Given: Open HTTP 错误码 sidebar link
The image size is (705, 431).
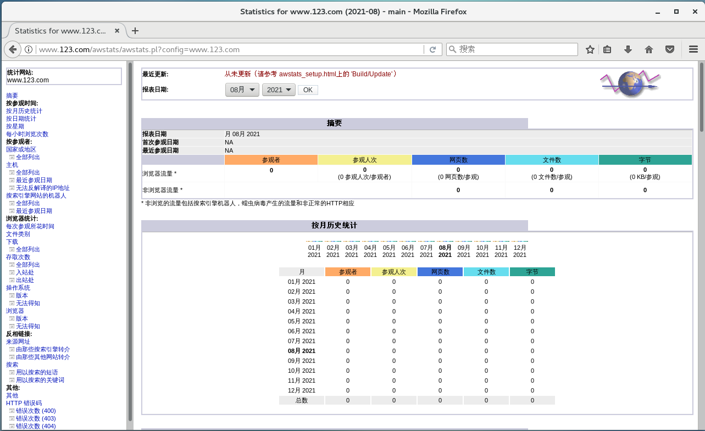Looking at the screenshot, I should point(24,403).
